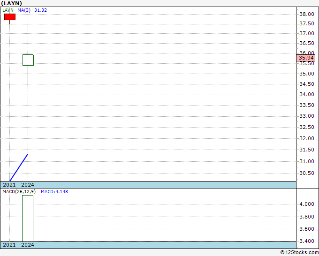This screenshot has width=319, height=256.
Task: Click the 30.50 price axis label
Action: tap(307, 173)
